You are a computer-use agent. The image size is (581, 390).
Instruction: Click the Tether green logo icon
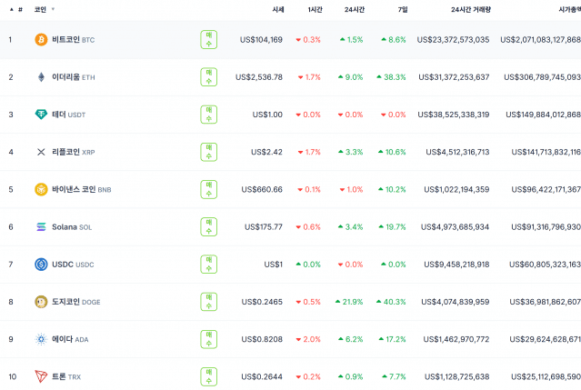click(x=41, y=115)
